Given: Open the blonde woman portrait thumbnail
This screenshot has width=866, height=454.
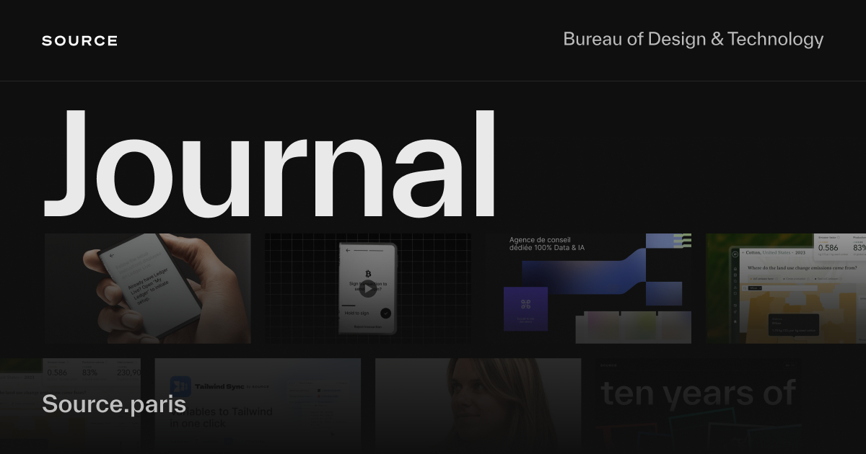Looking at the screenshot, I should 478,406.
